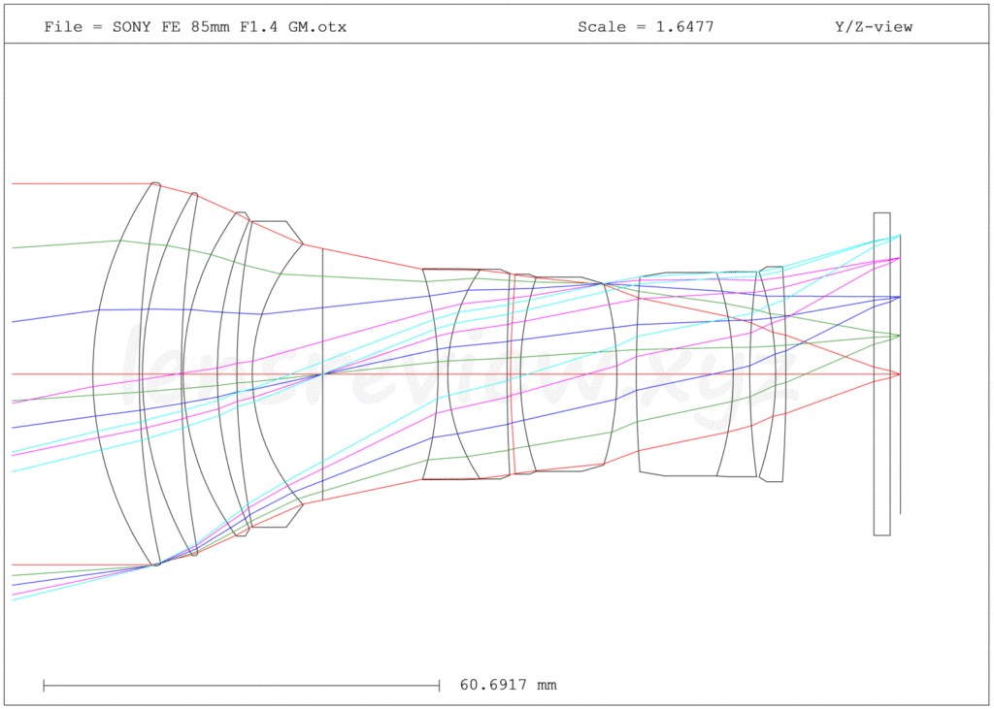Click the scale bar ruler line
The width and height of the screenshot is (994, 709).
pyautogui.click(x=242, y=685)
